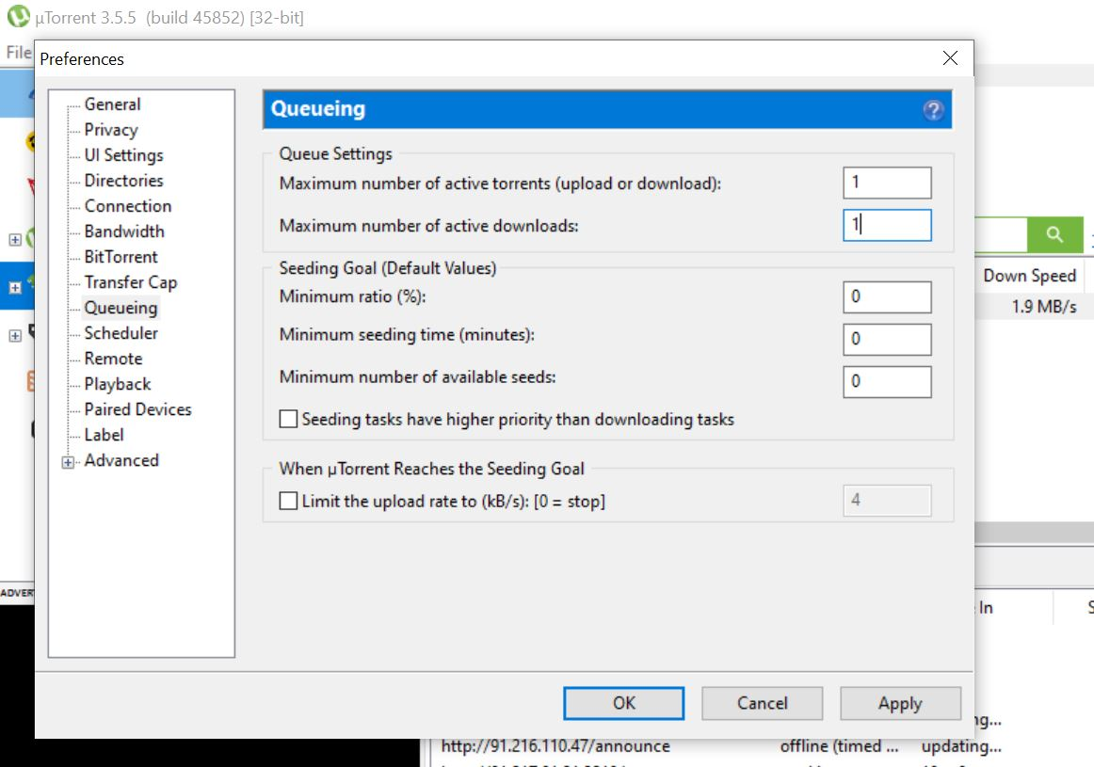Image resolution: width=1094 pixels, height=767 pixels.
Task: Click the 1.9 MB/s speed cell
Action: pyautogui.click(x=1044, y=306)
